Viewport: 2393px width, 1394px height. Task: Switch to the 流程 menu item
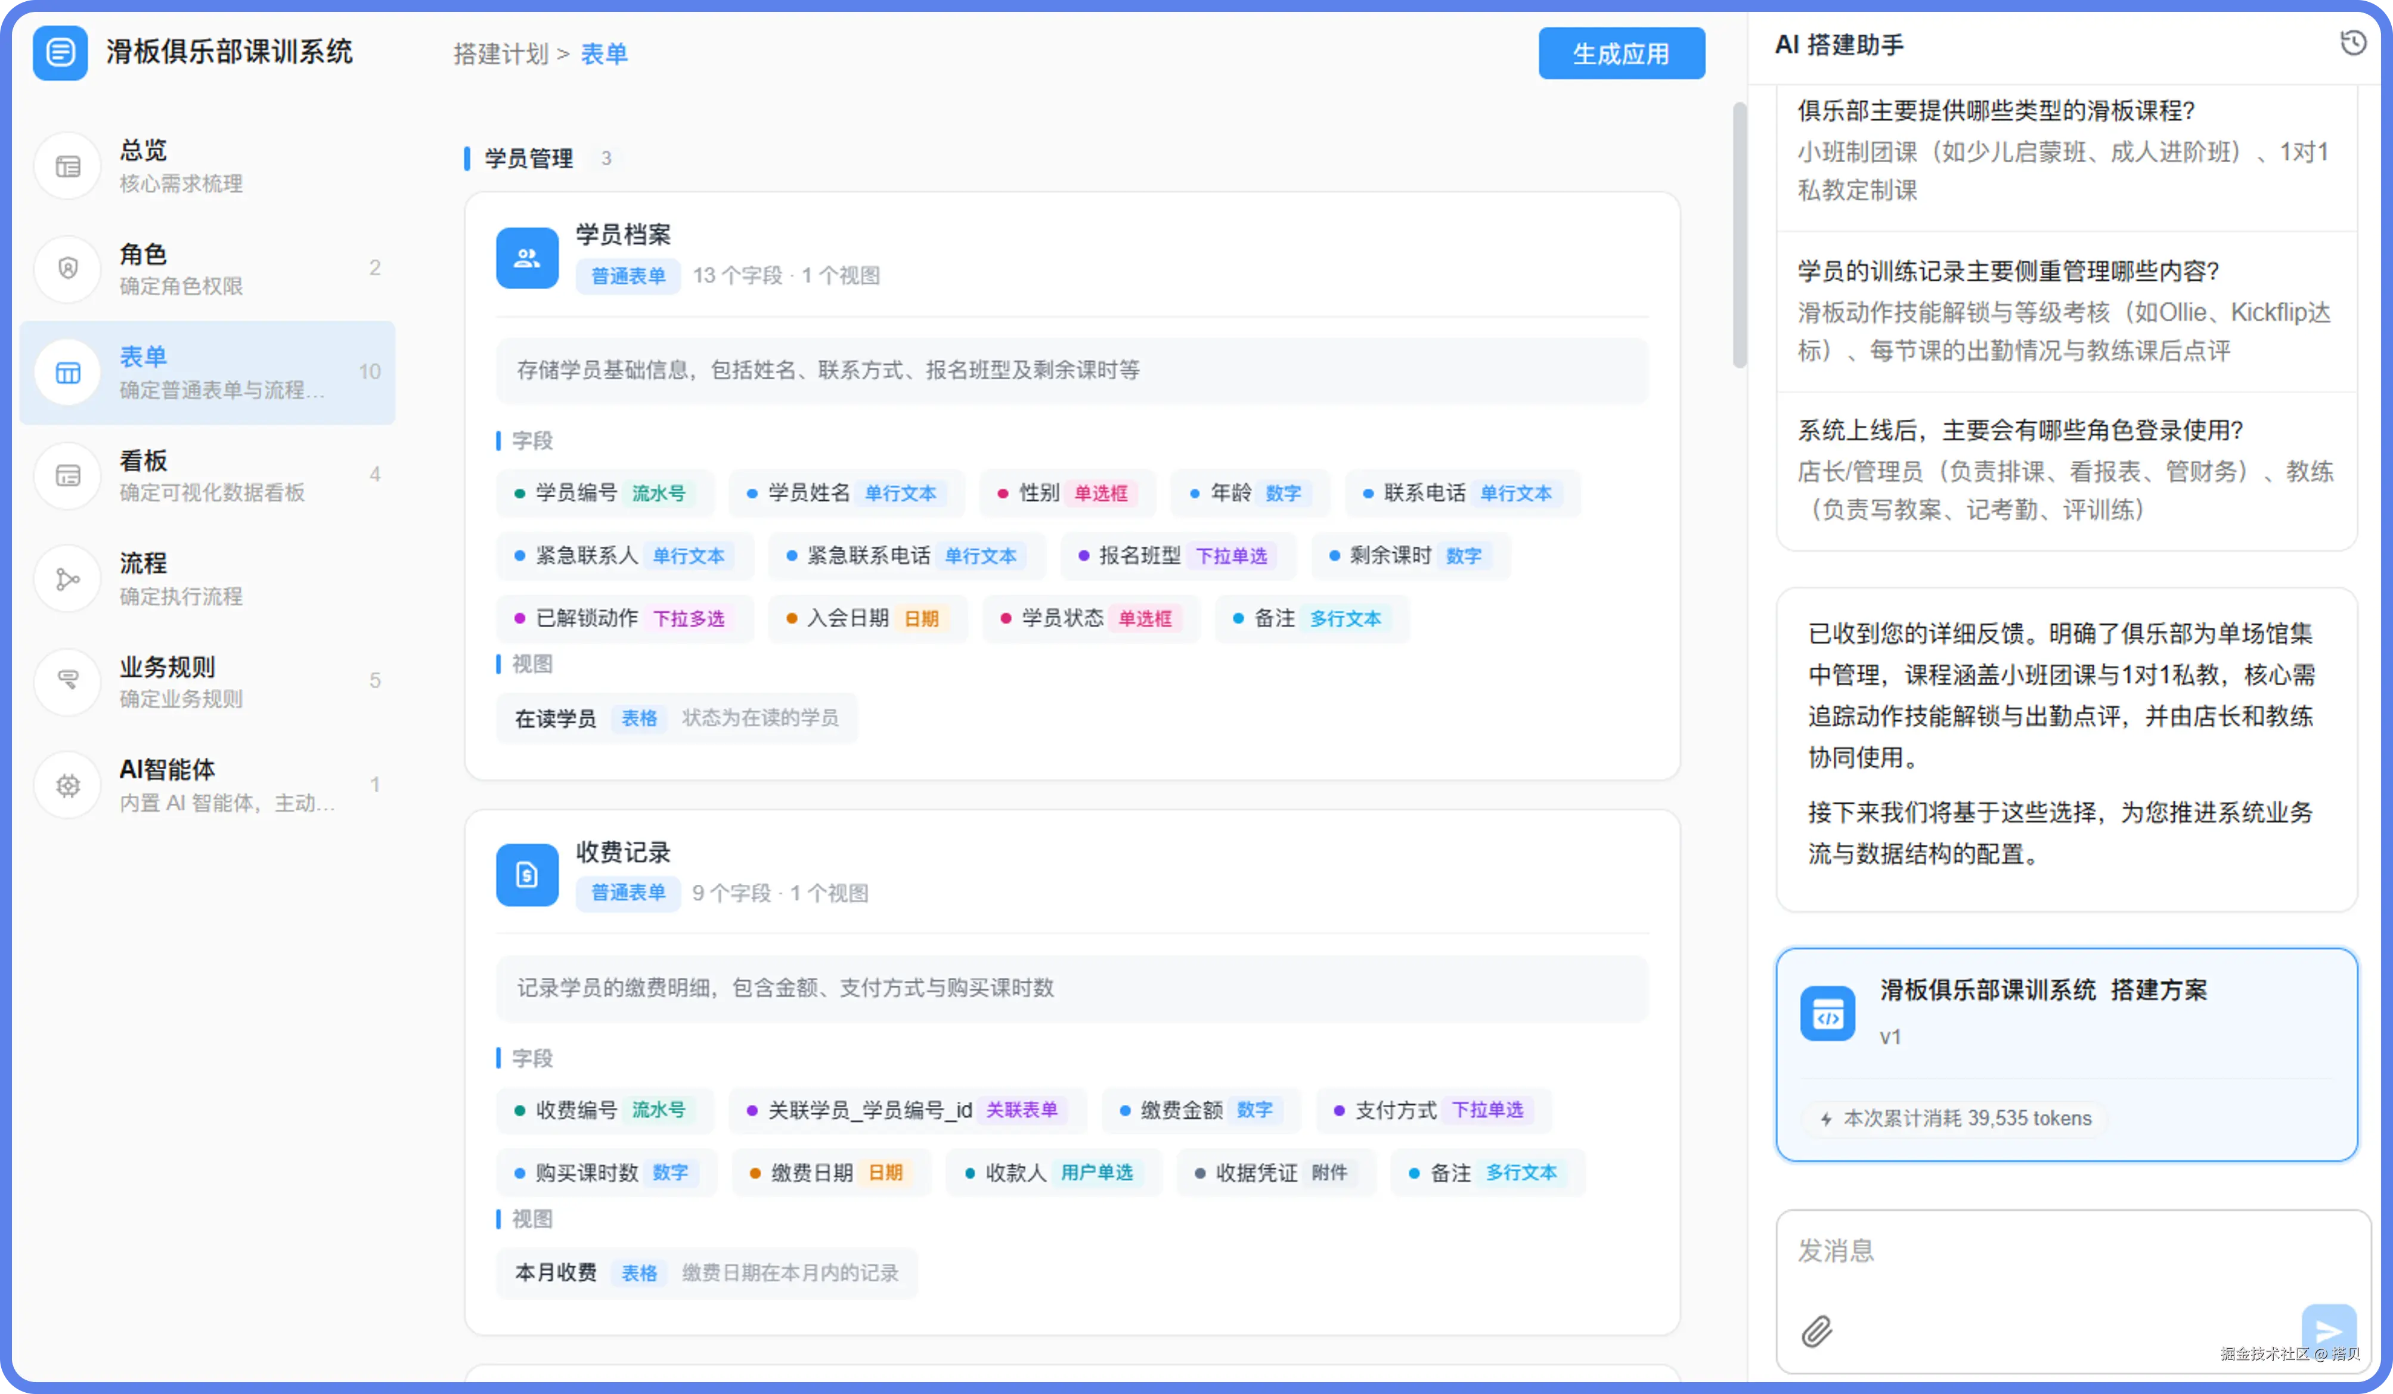(x=207, y=578)
